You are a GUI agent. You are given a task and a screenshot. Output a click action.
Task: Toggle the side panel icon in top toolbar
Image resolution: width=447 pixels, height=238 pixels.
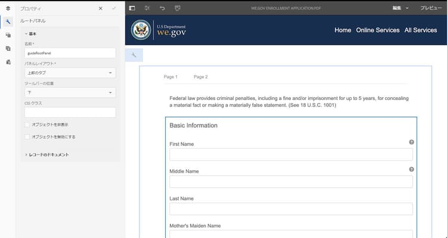[132, 8]
